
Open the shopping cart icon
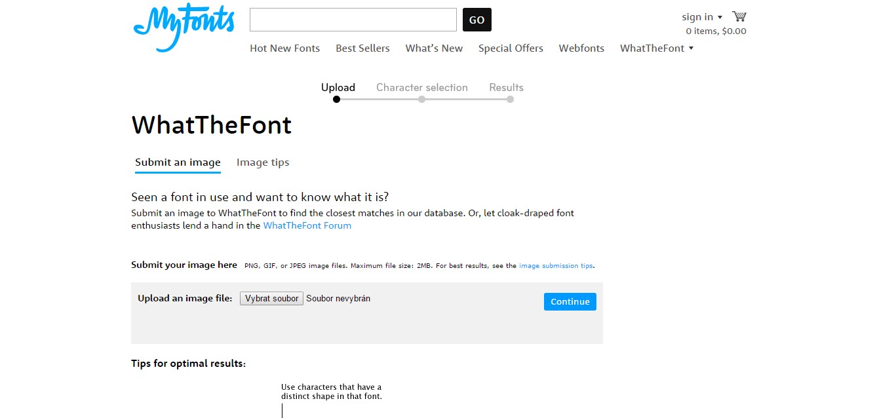pos(739,16)
